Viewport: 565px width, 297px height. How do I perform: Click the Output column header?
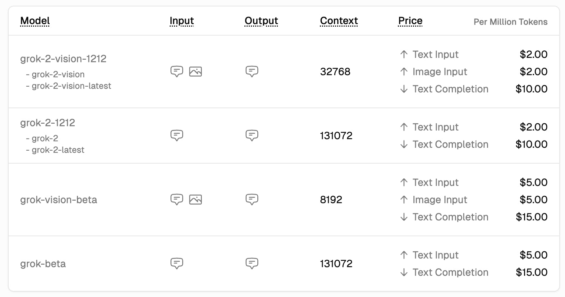click(261, 21)
